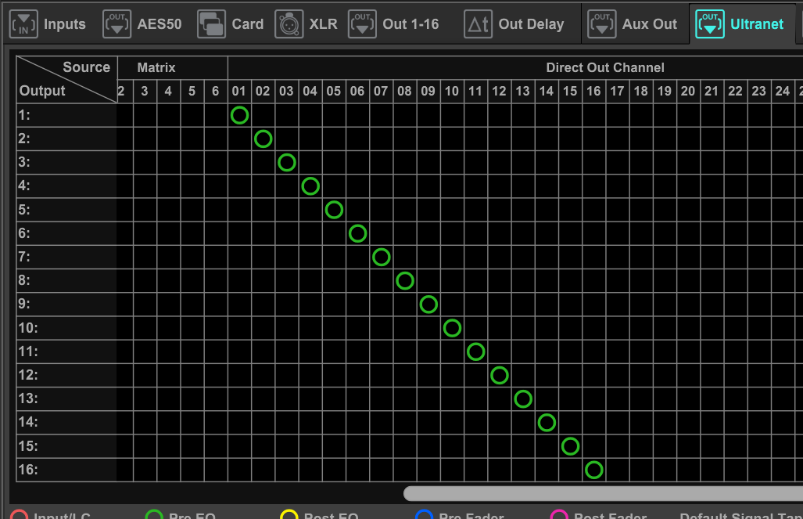Click the Aux Out output icon

[x=602, y=24]
